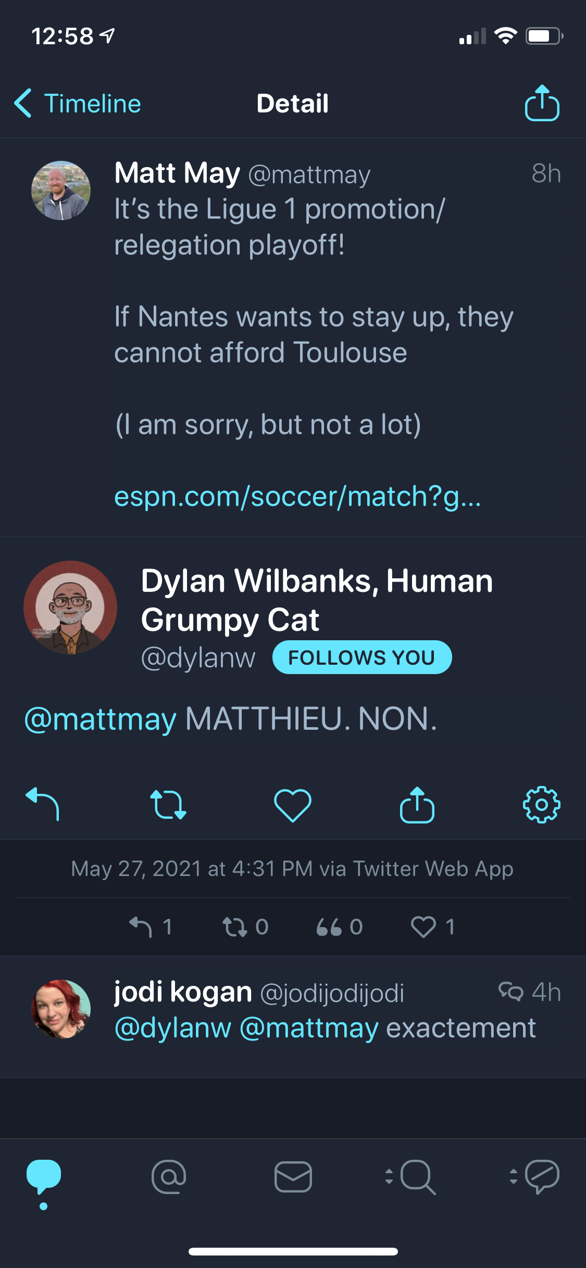Switch to the Home timeline tab
Image resolution: width=586 pixels, height=1268 pixels.
pyautogui.click(x=44, y=1176)
